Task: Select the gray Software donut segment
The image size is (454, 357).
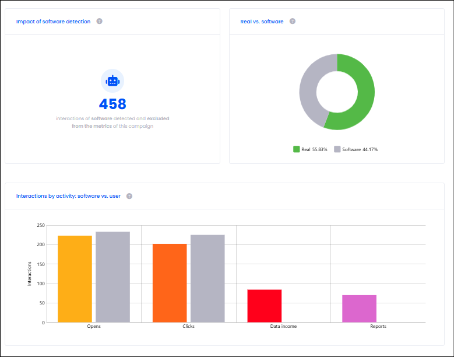Action: pyautogui.click(x=309, y=87)
